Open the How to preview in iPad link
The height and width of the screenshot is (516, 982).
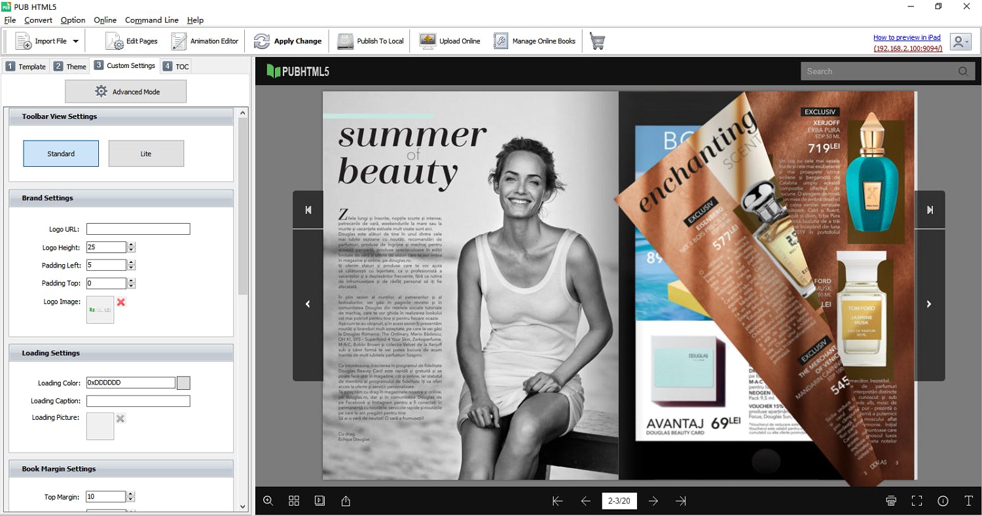[907, 38]
